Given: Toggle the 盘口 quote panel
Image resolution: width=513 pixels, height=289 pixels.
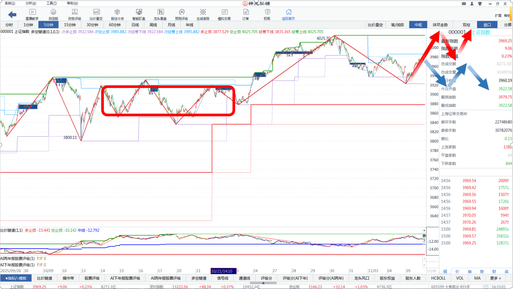Looking at the screenshot, I should 487,25.
